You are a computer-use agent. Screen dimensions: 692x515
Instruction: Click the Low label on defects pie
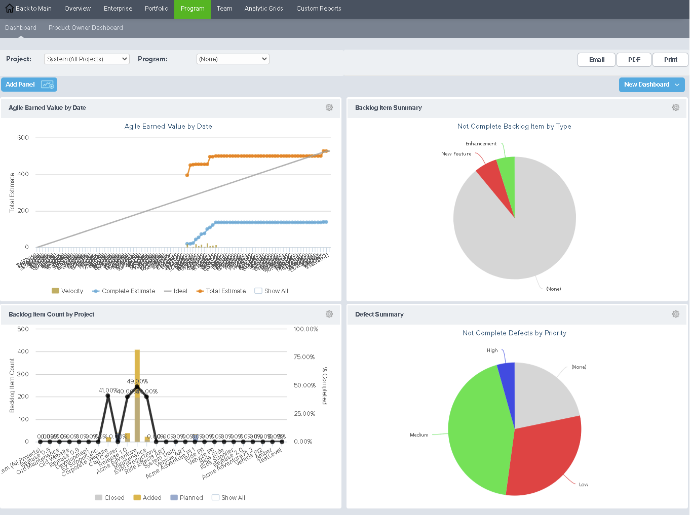(x=584, y=485)
